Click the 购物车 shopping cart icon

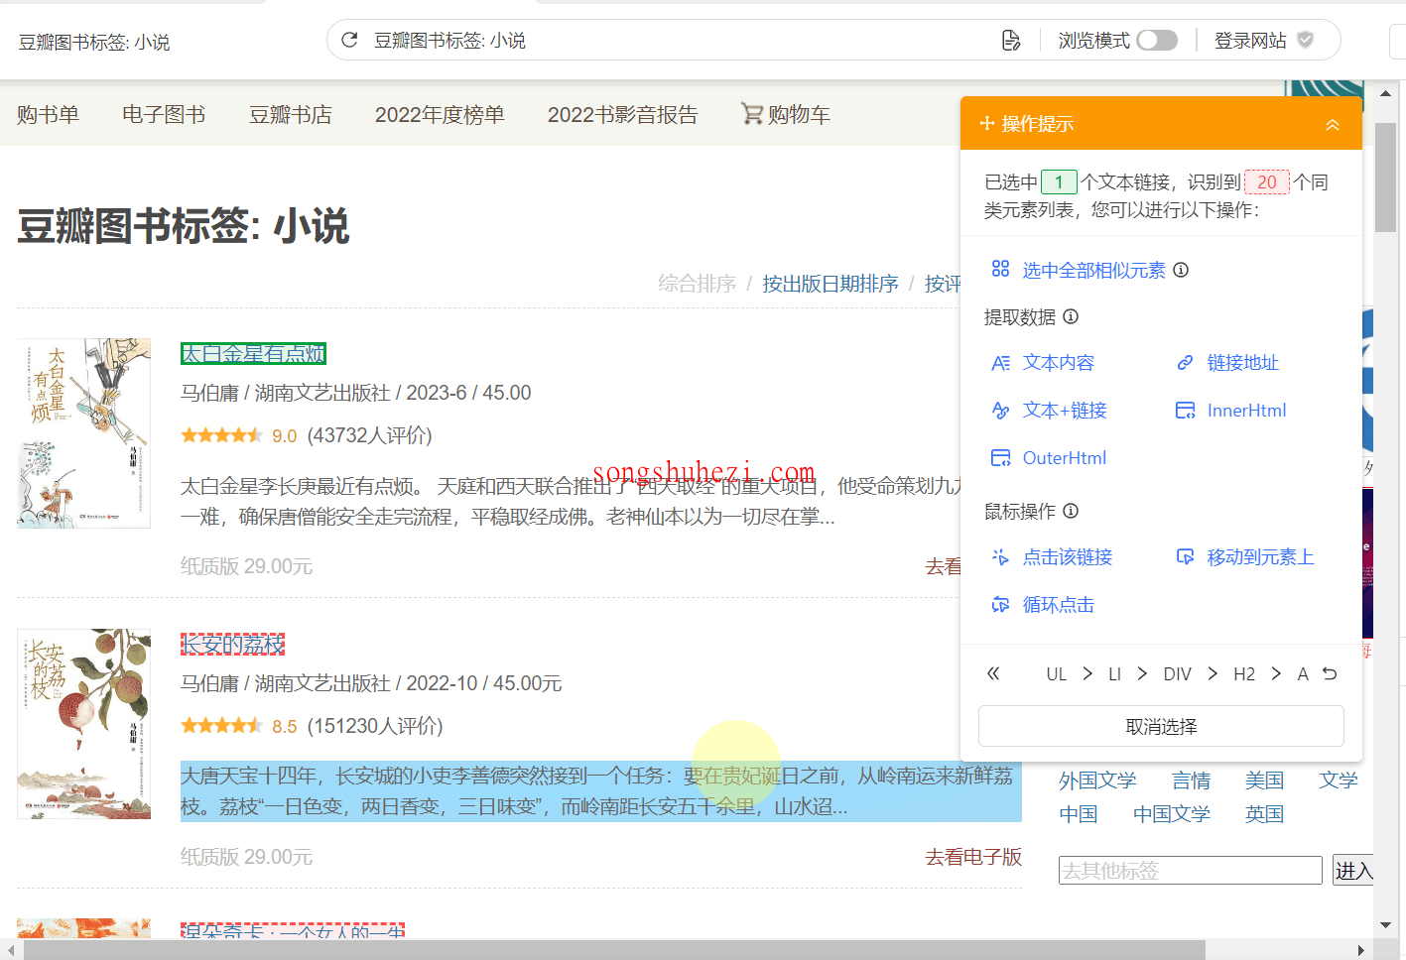click(752, 114)
